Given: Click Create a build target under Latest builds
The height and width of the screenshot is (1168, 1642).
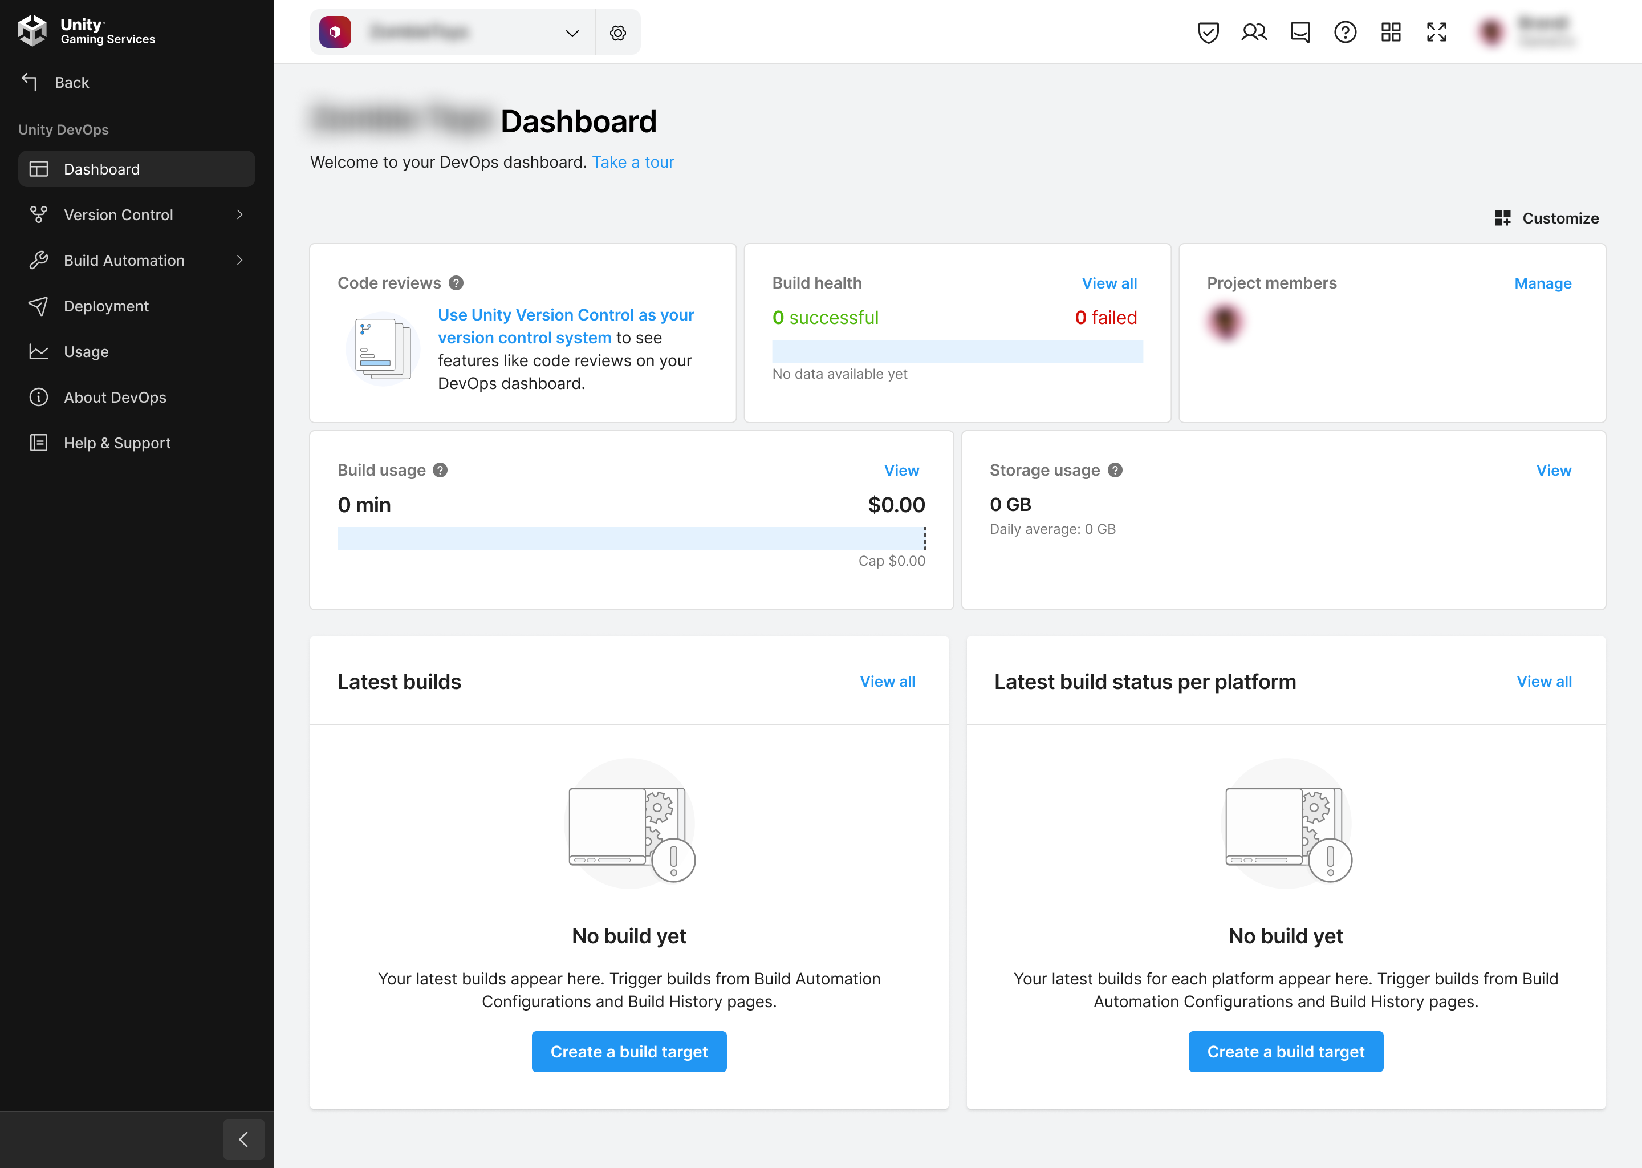Looking at the screenshot, I should [x=628, y=1052].
